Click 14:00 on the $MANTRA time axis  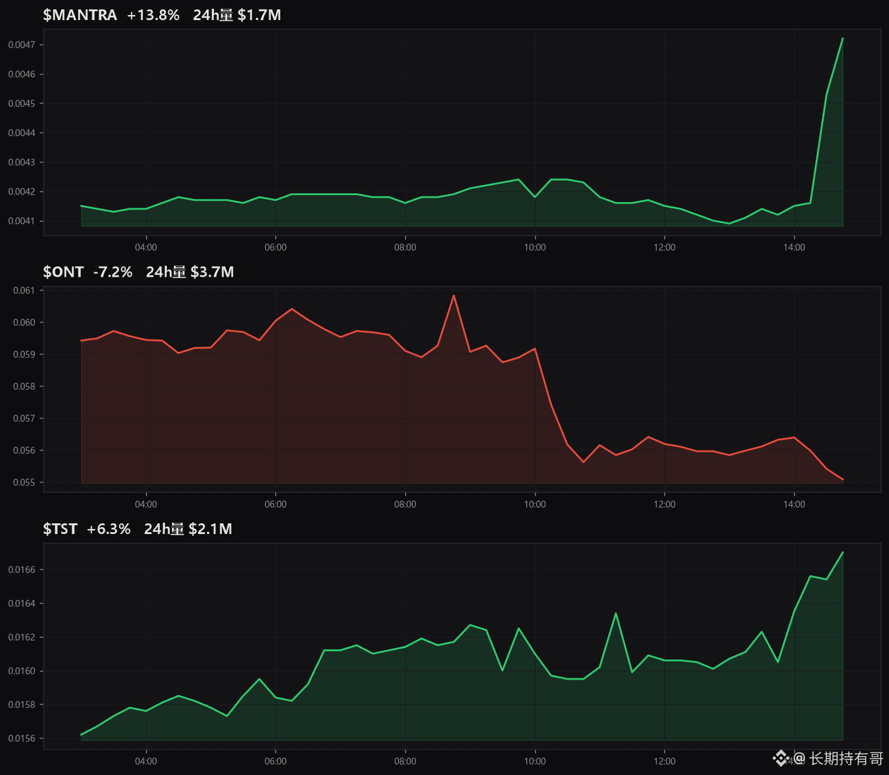(x=794, y=247)
